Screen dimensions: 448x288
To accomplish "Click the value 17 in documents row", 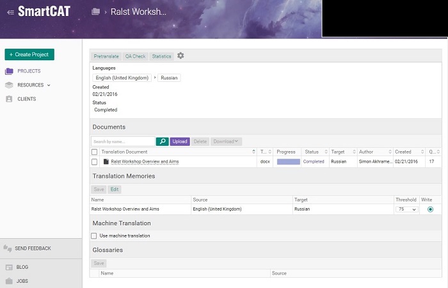I will tap(431, 162).
